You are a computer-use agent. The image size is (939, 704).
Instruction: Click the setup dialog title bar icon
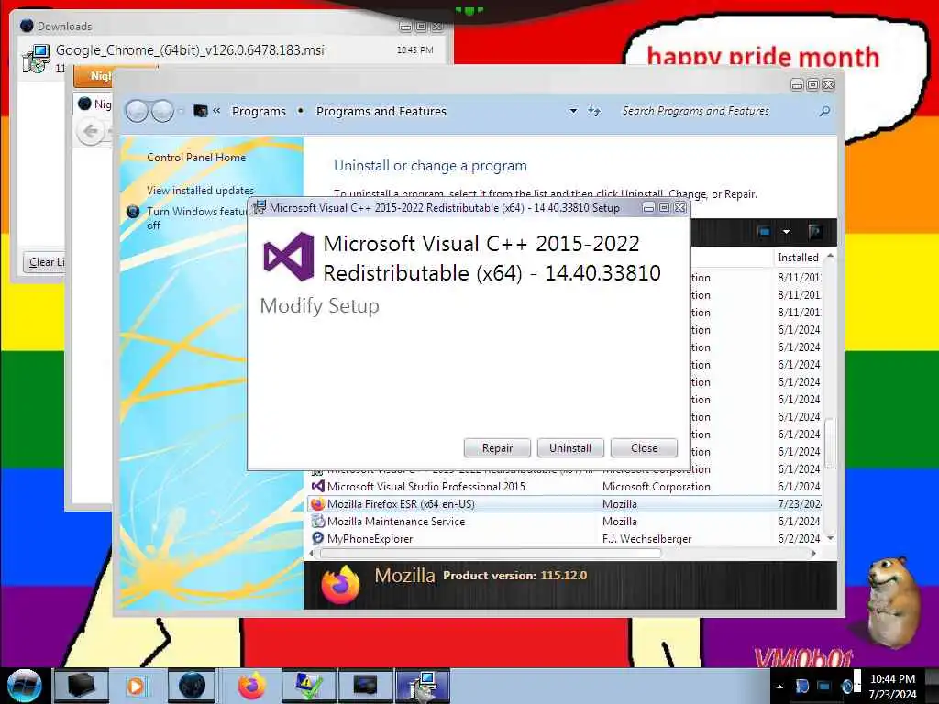click(259, 208)
